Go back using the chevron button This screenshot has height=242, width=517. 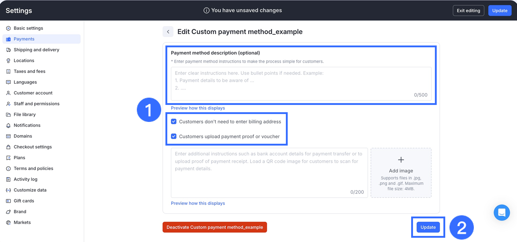point(168,32)
